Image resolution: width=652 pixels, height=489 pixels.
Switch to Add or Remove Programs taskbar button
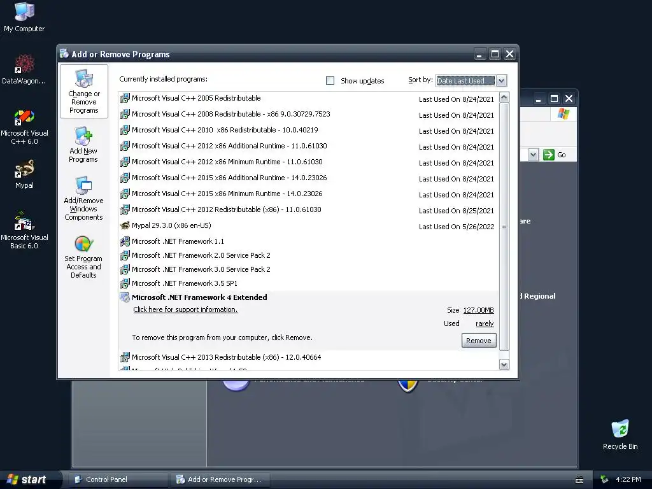pos(220,479)
